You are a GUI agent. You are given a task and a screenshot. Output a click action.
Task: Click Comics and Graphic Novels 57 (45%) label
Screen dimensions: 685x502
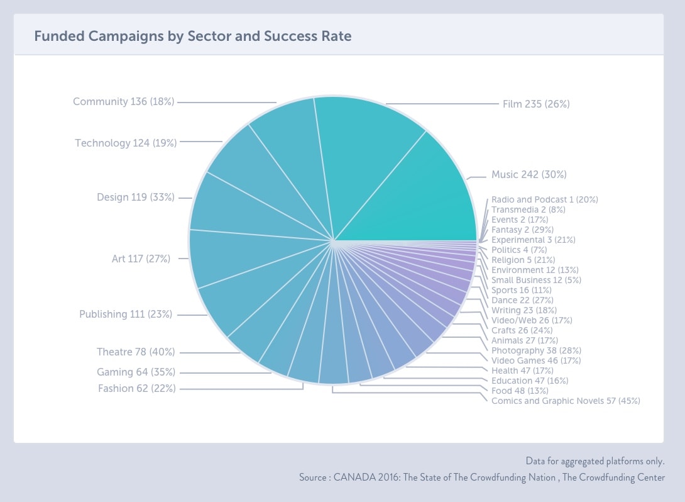(x=566, y=401)
